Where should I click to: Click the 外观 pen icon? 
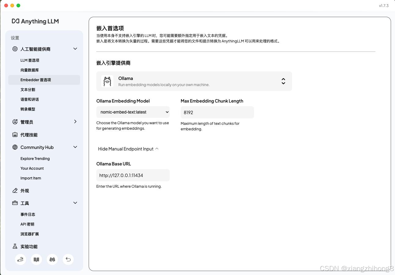point(15,190)
